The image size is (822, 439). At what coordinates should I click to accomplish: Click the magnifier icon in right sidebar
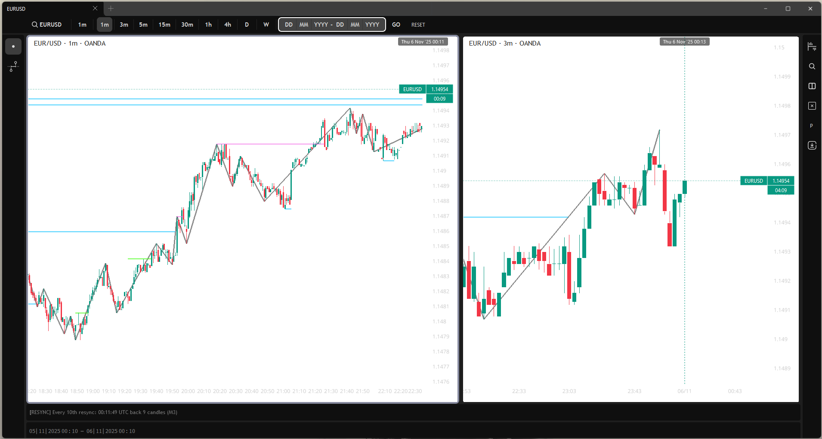812,66
